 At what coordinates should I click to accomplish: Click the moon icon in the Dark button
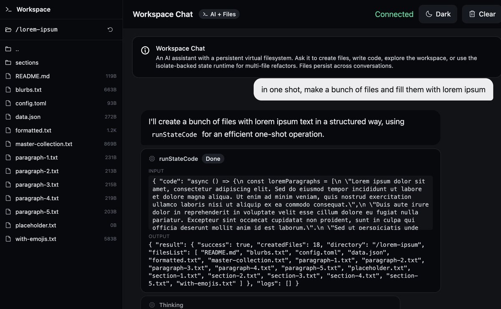click(429, 14)
